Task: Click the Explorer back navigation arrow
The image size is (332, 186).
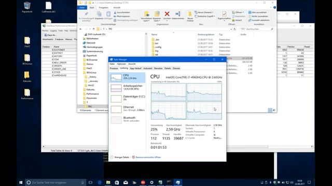Action: pos(80,29)
